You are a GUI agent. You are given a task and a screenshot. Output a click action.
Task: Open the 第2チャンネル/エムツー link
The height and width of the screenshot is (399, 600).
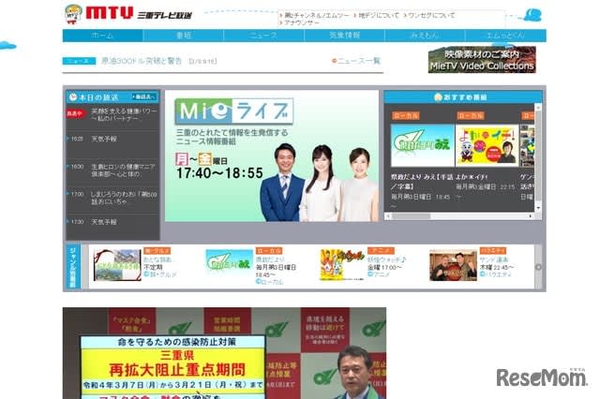[x=315, y=15]
